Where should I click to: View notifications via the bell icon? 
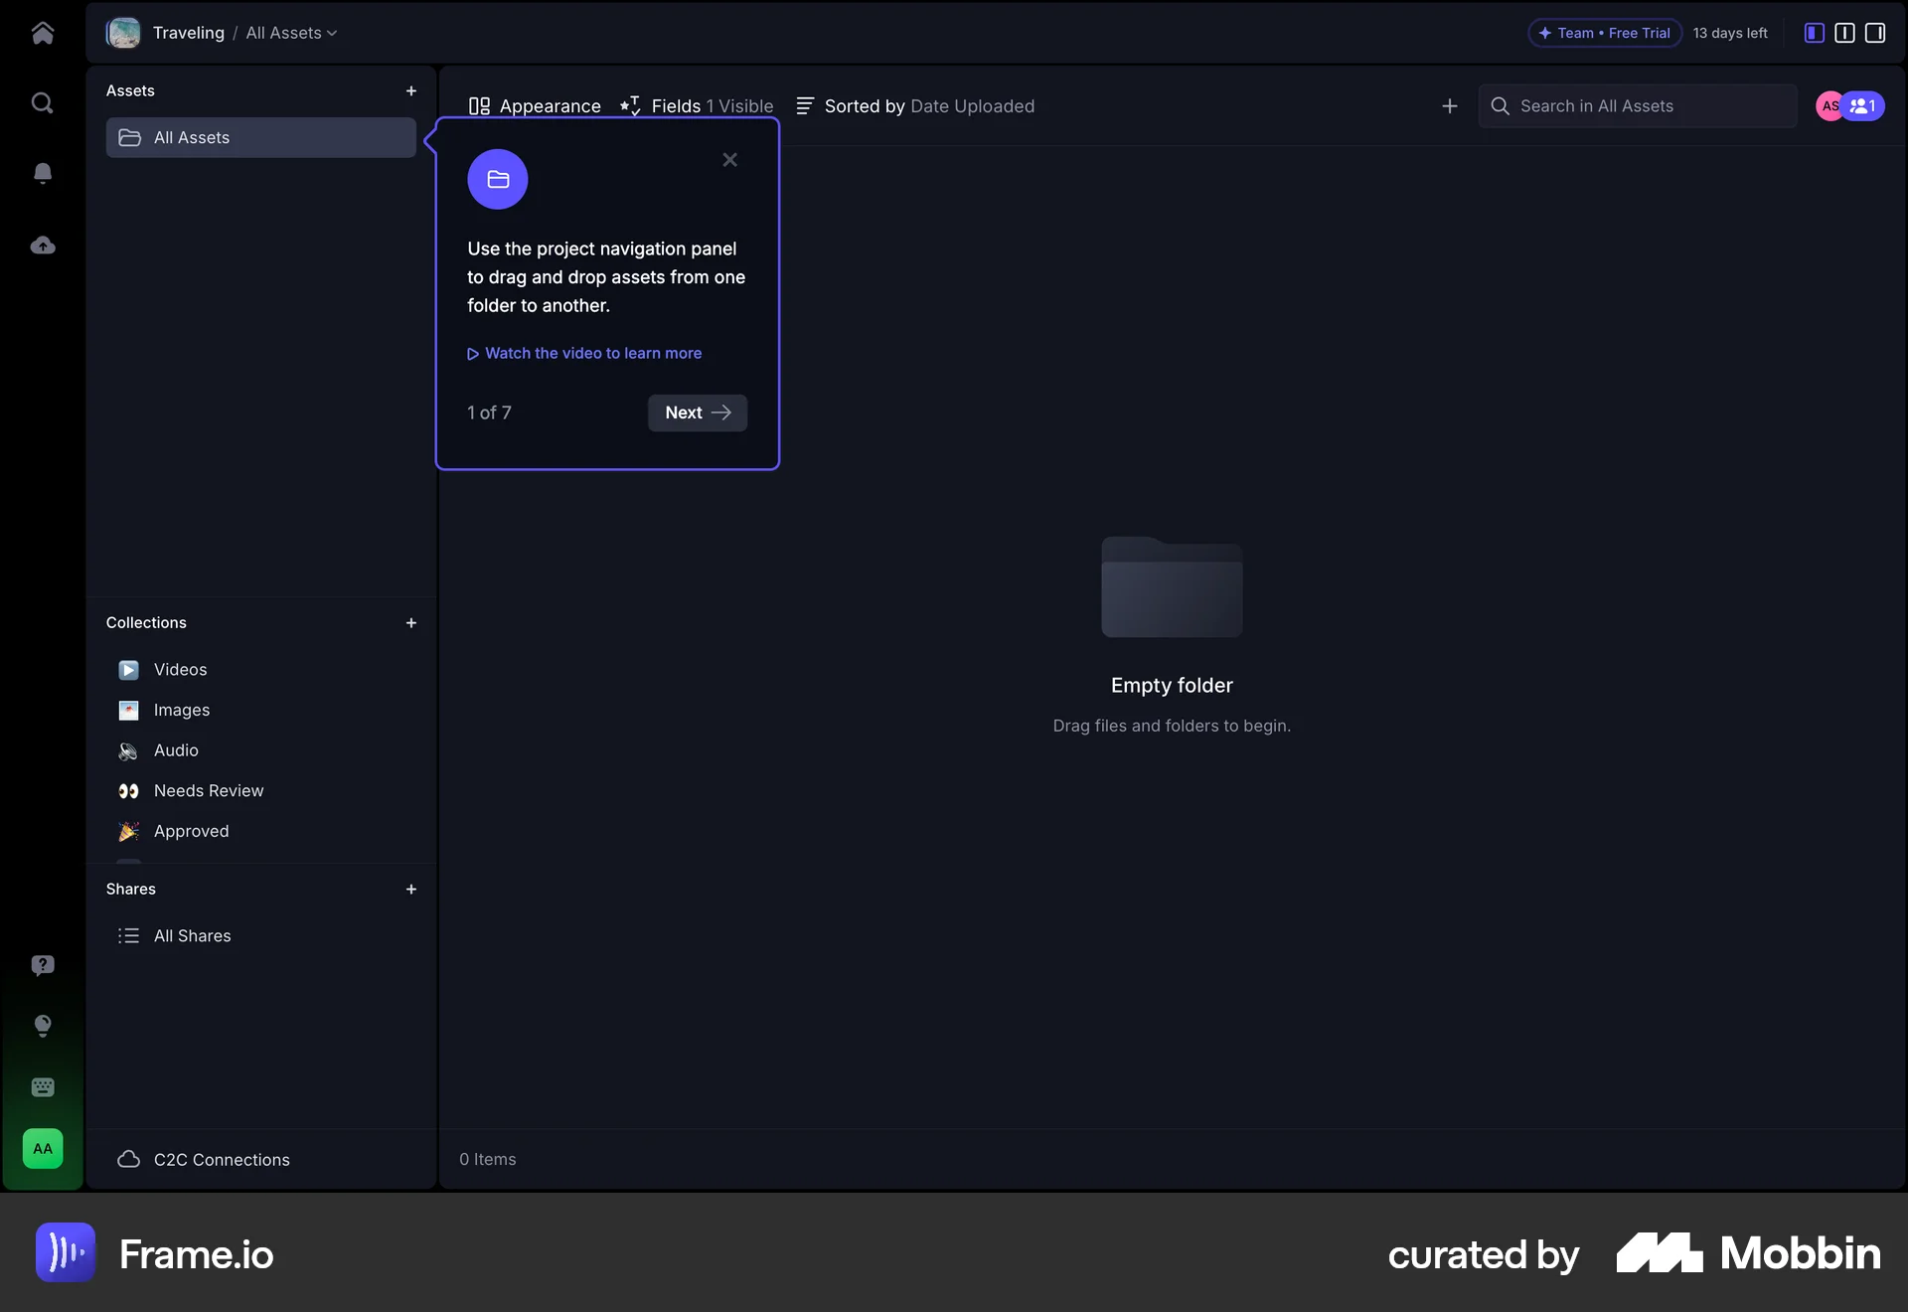(43, 173)
